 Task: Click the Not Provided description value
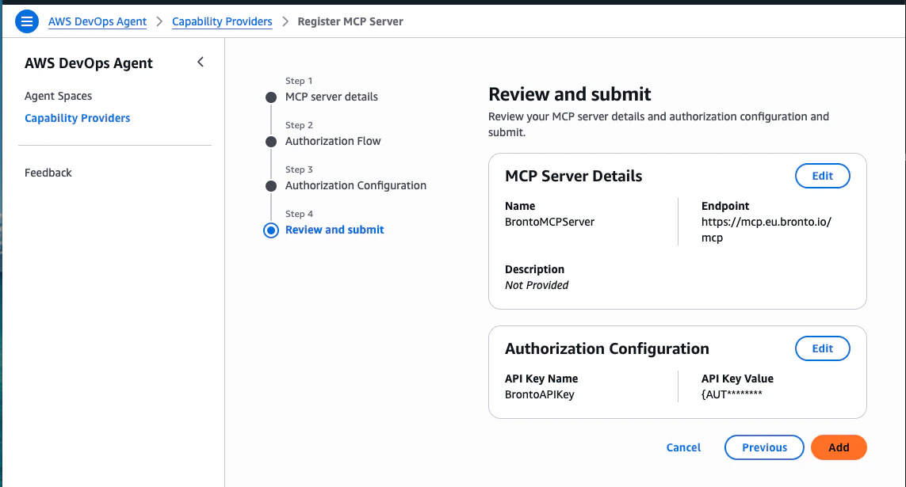coord(536,285)
